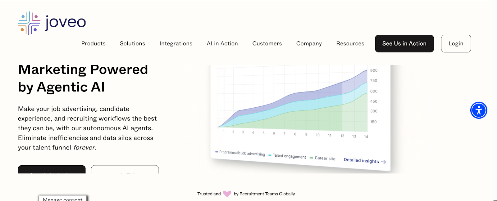Click the pink heart icon

point(227,194)
